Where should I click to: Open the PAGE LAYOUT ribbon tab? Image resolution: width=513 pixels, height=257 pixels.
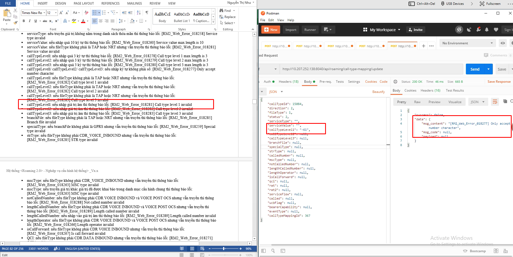click(x=84, y=3)
